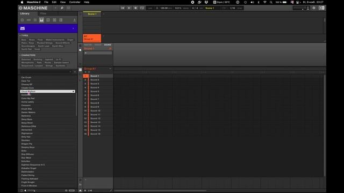Adjust the prehear volume slider

click(x=31, y=191)
